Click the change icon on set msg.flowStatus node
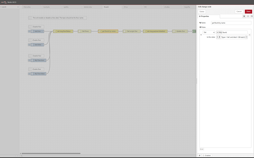Screen dimensions: 254x158 tap(54, 31)
